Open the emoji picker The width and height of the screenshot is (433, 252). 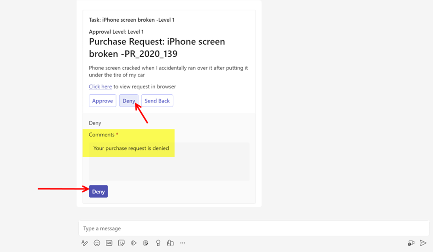point(97,243)
